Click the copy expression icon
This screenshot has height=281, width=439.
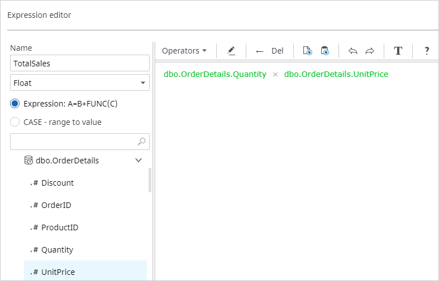(x=307, y=51)
